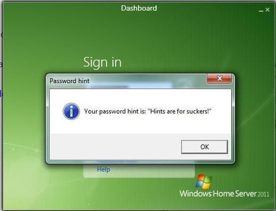
Task: Click the Windows Home Server branding text
Action: 224,193
